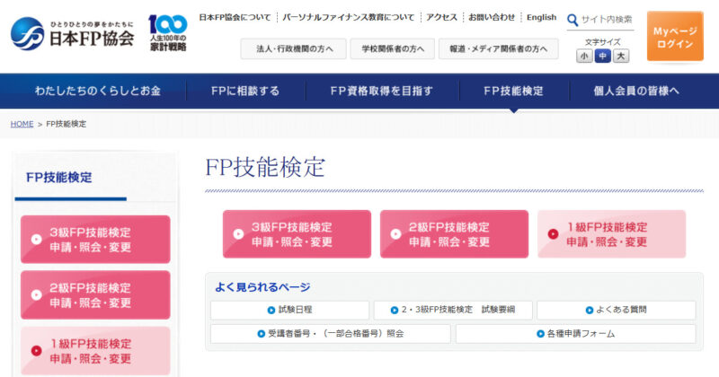
Task: Click arrow icon beside 試験日程
Action: pos(271,310)
